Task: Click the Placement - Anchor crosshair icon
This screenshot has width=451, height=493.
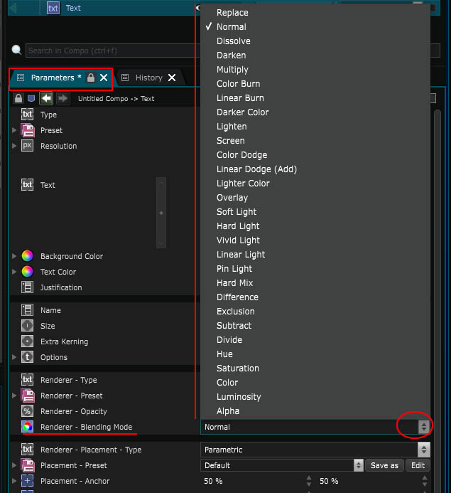Action: 28,481
